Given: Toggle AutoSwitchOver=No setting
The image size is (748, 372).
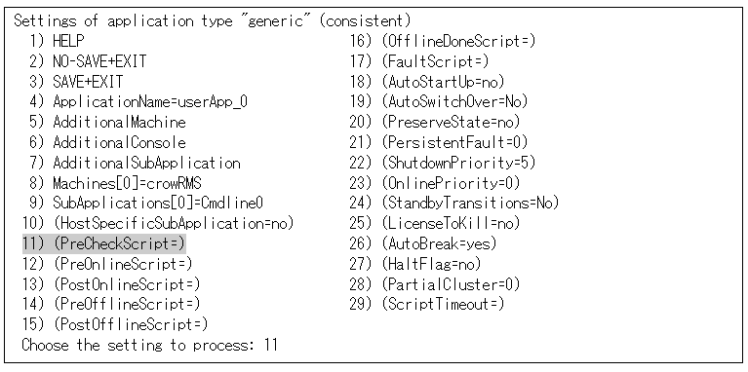Looking at the screenshot, I should coord(439,102).
